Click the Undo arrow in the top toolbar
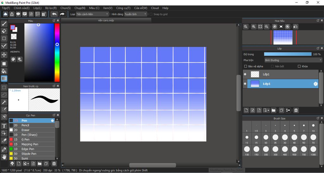The width and height of the screenshot is (324, 173). (x=54, y=14)
